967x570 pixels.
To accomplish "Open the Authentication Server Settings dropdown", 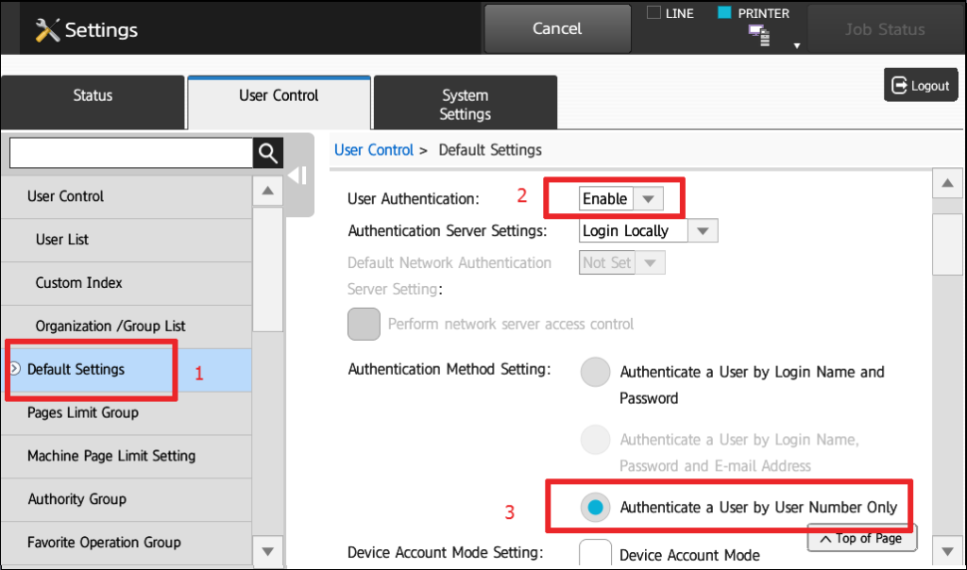I will tap(703, 230).
